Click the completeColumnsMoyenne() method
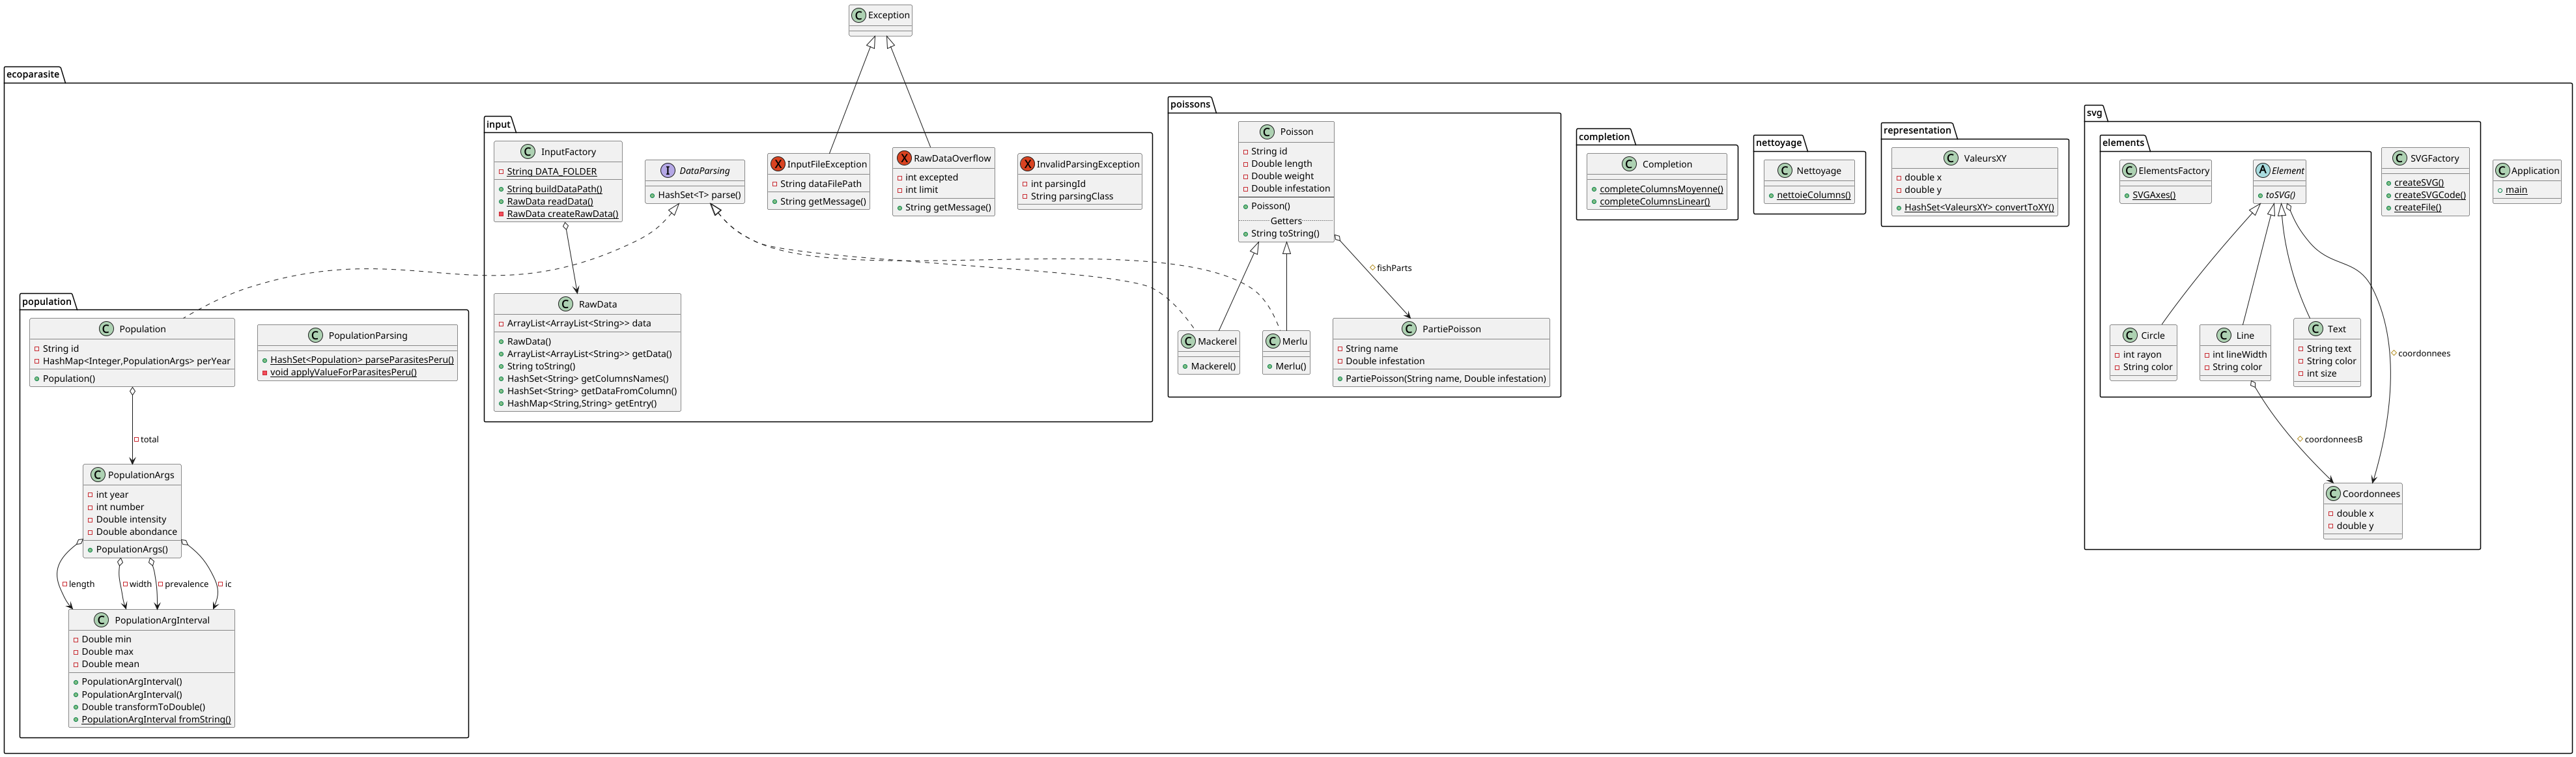 click(x=1661, y=189)
